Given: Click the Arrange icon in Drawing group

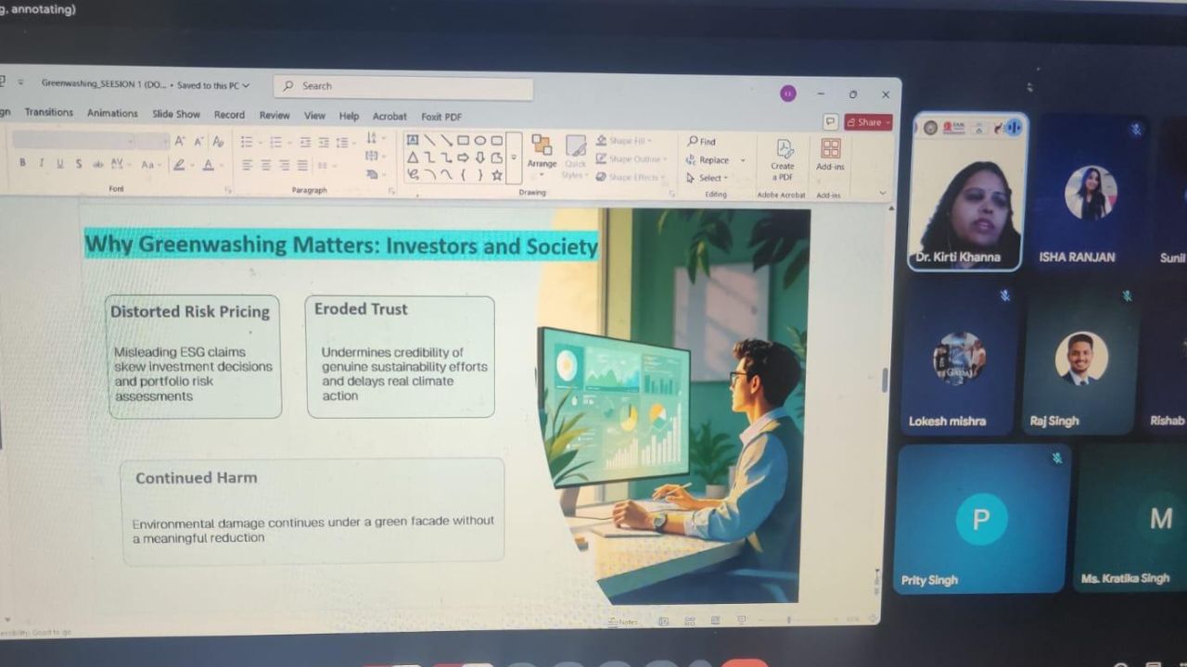Looking at the screenshot, I should [542, 146].
